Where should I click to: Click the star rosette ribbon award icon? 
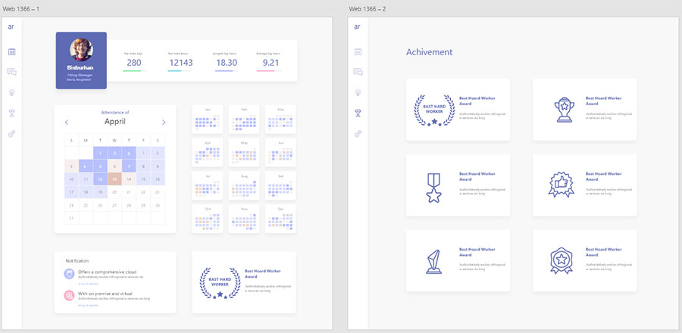561,260
